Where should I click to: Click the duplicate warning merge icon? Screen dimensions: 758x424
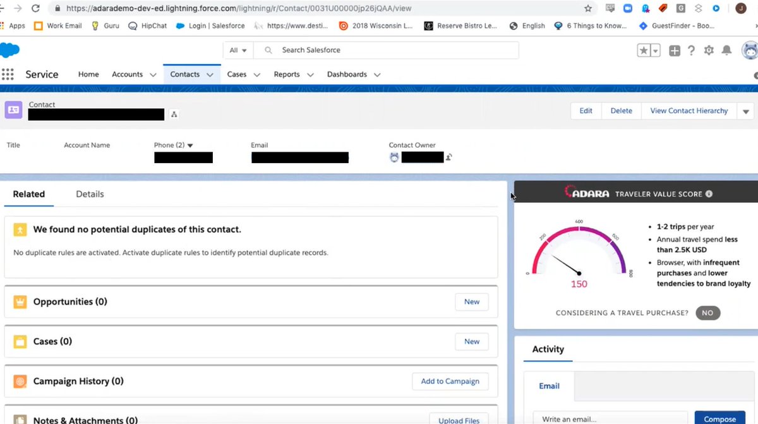[x=20, y=230]
